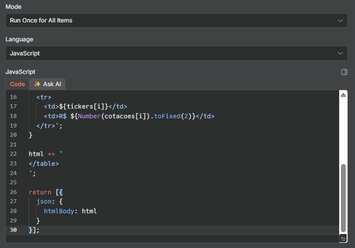355x248 pixels.
Task: Click the closing brace on line 20
Action: tap(31, 135)
